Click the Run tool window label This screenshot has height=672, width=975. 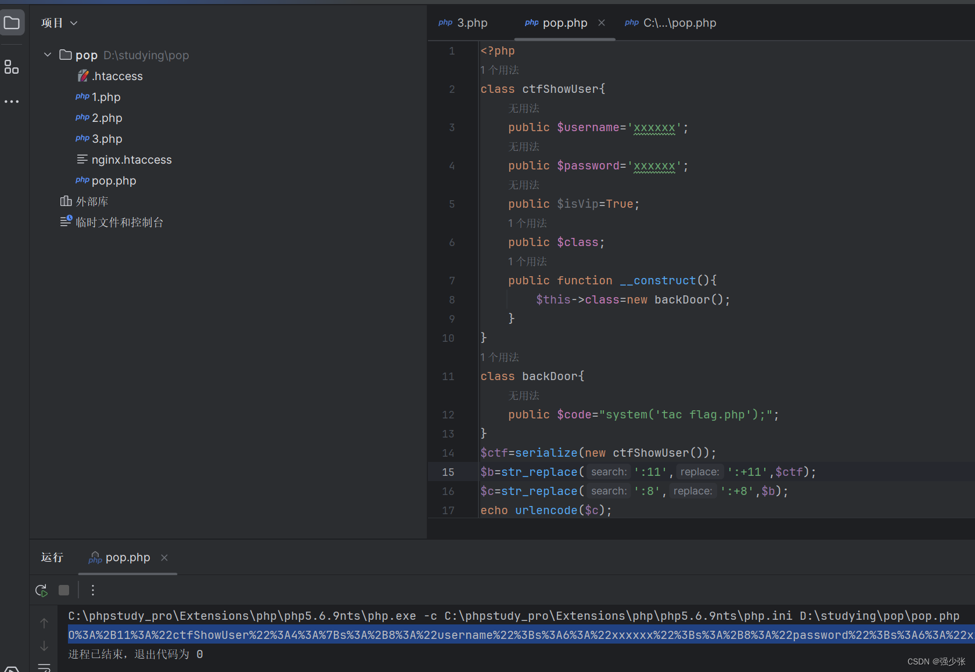52,558
